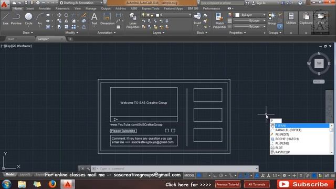Open the Model layout tab

point(10,174)
